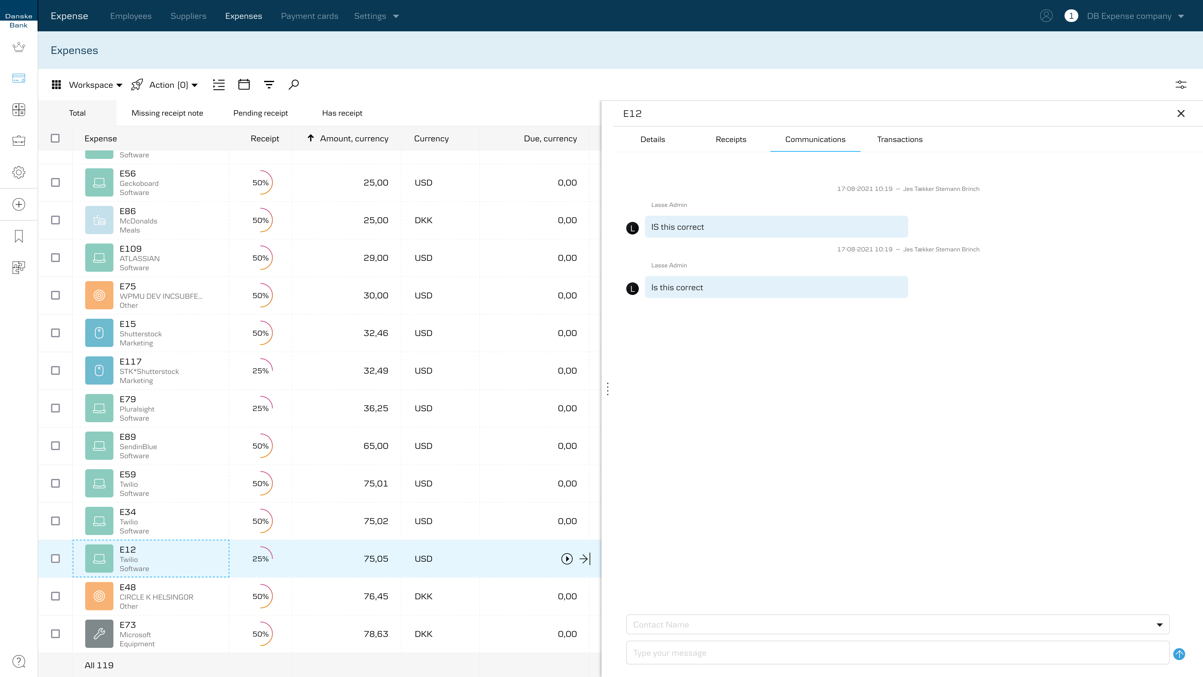
Task: Open the column settings sliders icon
Action: click(x=1180, y=85)
